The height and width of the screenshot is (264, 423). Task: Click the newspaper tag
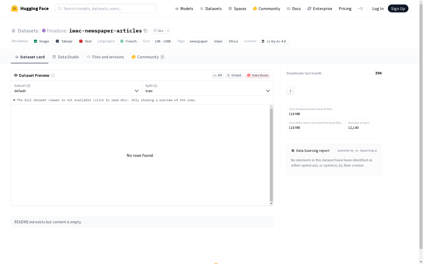coord(199,41)
